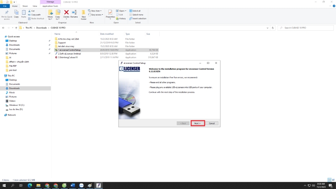Open recent locations dropdown arrow
Viewport: 336px width, 189px height.
13,28
